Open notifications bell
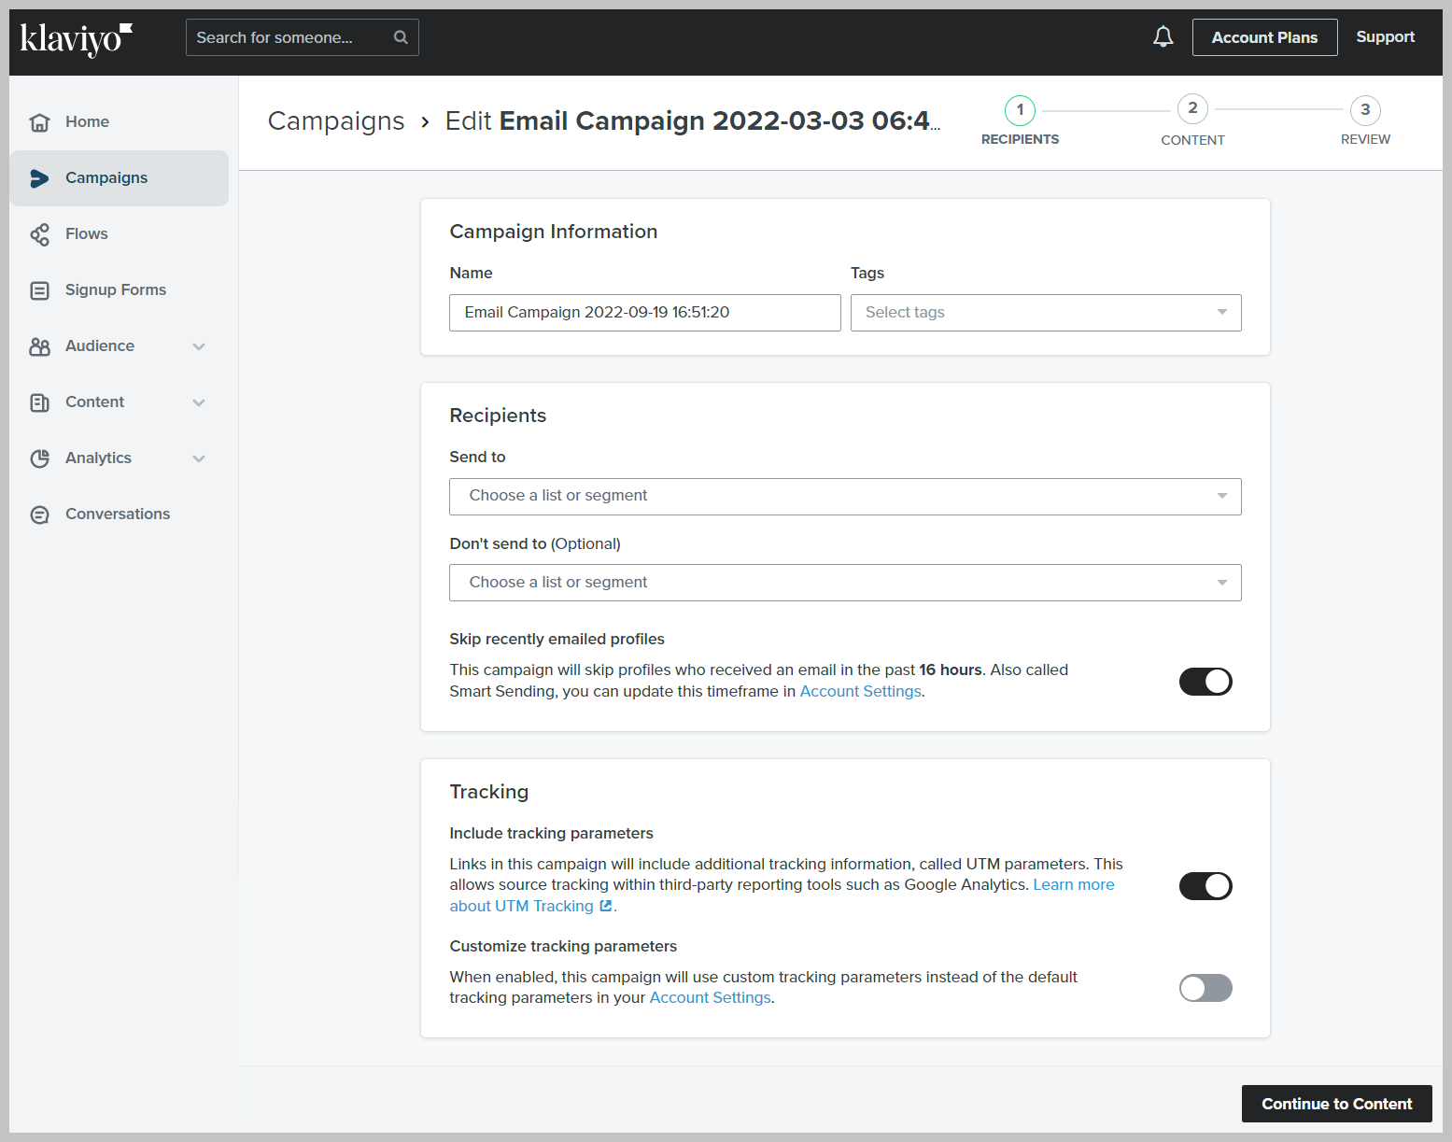 1163,37
